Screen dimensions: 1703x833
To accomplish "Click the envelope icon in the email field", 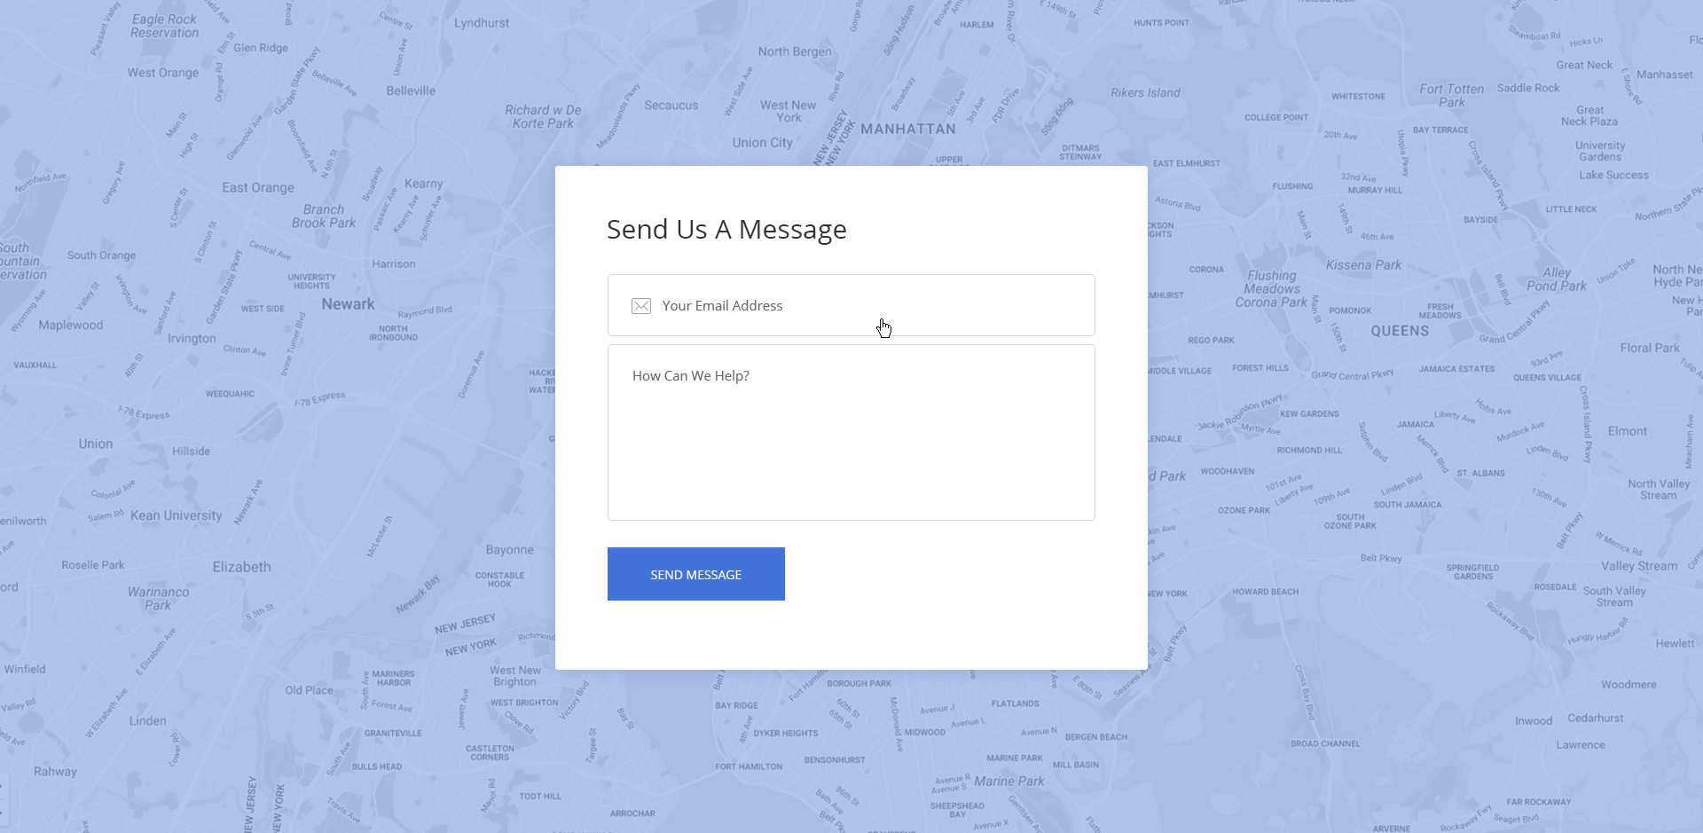I will (x=640, y=305).
